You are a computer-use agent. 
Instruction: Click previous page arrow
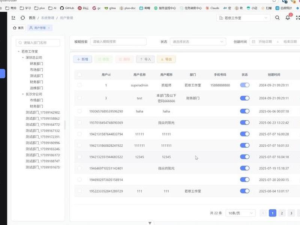click(263, 213)
